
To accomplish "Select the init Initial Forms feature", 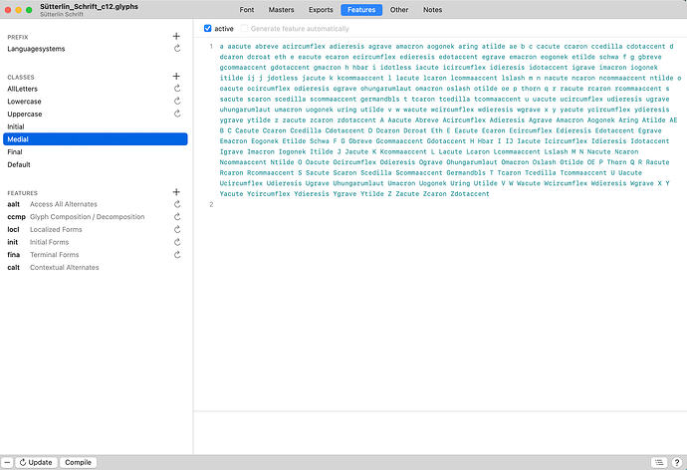I will pos(94,242).
